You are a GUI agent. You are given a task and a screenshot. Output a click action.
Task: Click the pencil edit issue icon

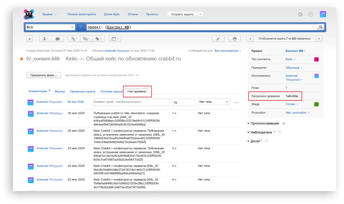(x=218, y=39)
